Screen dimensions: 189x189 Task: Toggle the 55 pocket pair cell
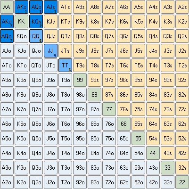point(139,139)
